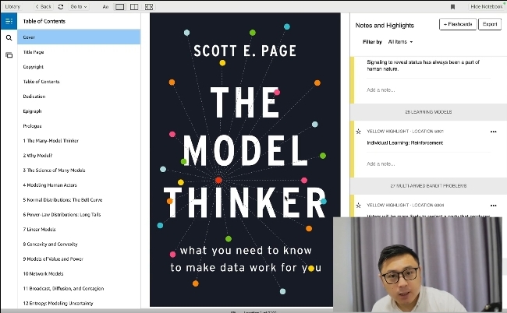The image size is (507, 313).
Task: Open the search icon in left sidebar
Action: tap(9, 37)
